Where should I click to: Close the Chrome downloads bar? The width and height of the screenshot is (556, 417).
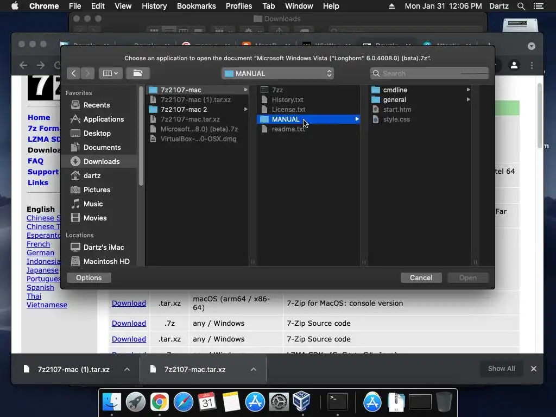[533, 369]
